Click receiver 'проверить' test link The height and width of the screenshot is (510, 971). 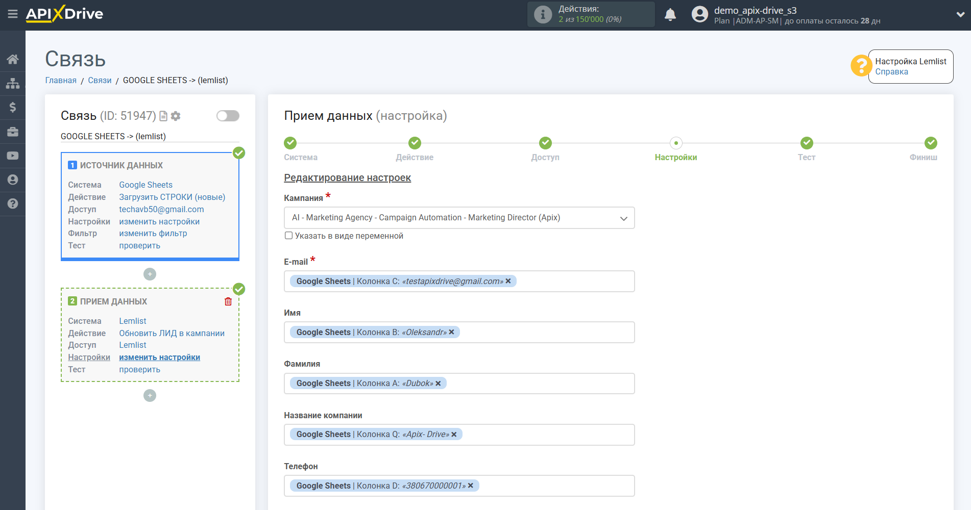coord(139,369)
